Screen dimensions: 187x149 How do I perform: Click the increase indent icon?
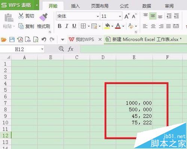pyautogui.click(x=177, y=16)
